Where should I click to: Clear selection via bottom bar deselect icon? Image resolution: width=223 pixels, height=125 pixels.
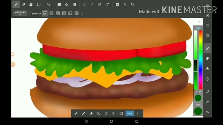coord(99,114)
